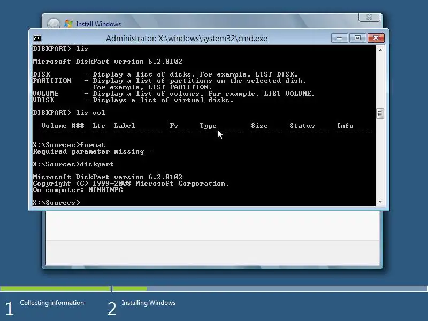Click the scrollbar up arrow in cmd
Image resolution: width=428 pixels, height=321 pixels.
380,50
